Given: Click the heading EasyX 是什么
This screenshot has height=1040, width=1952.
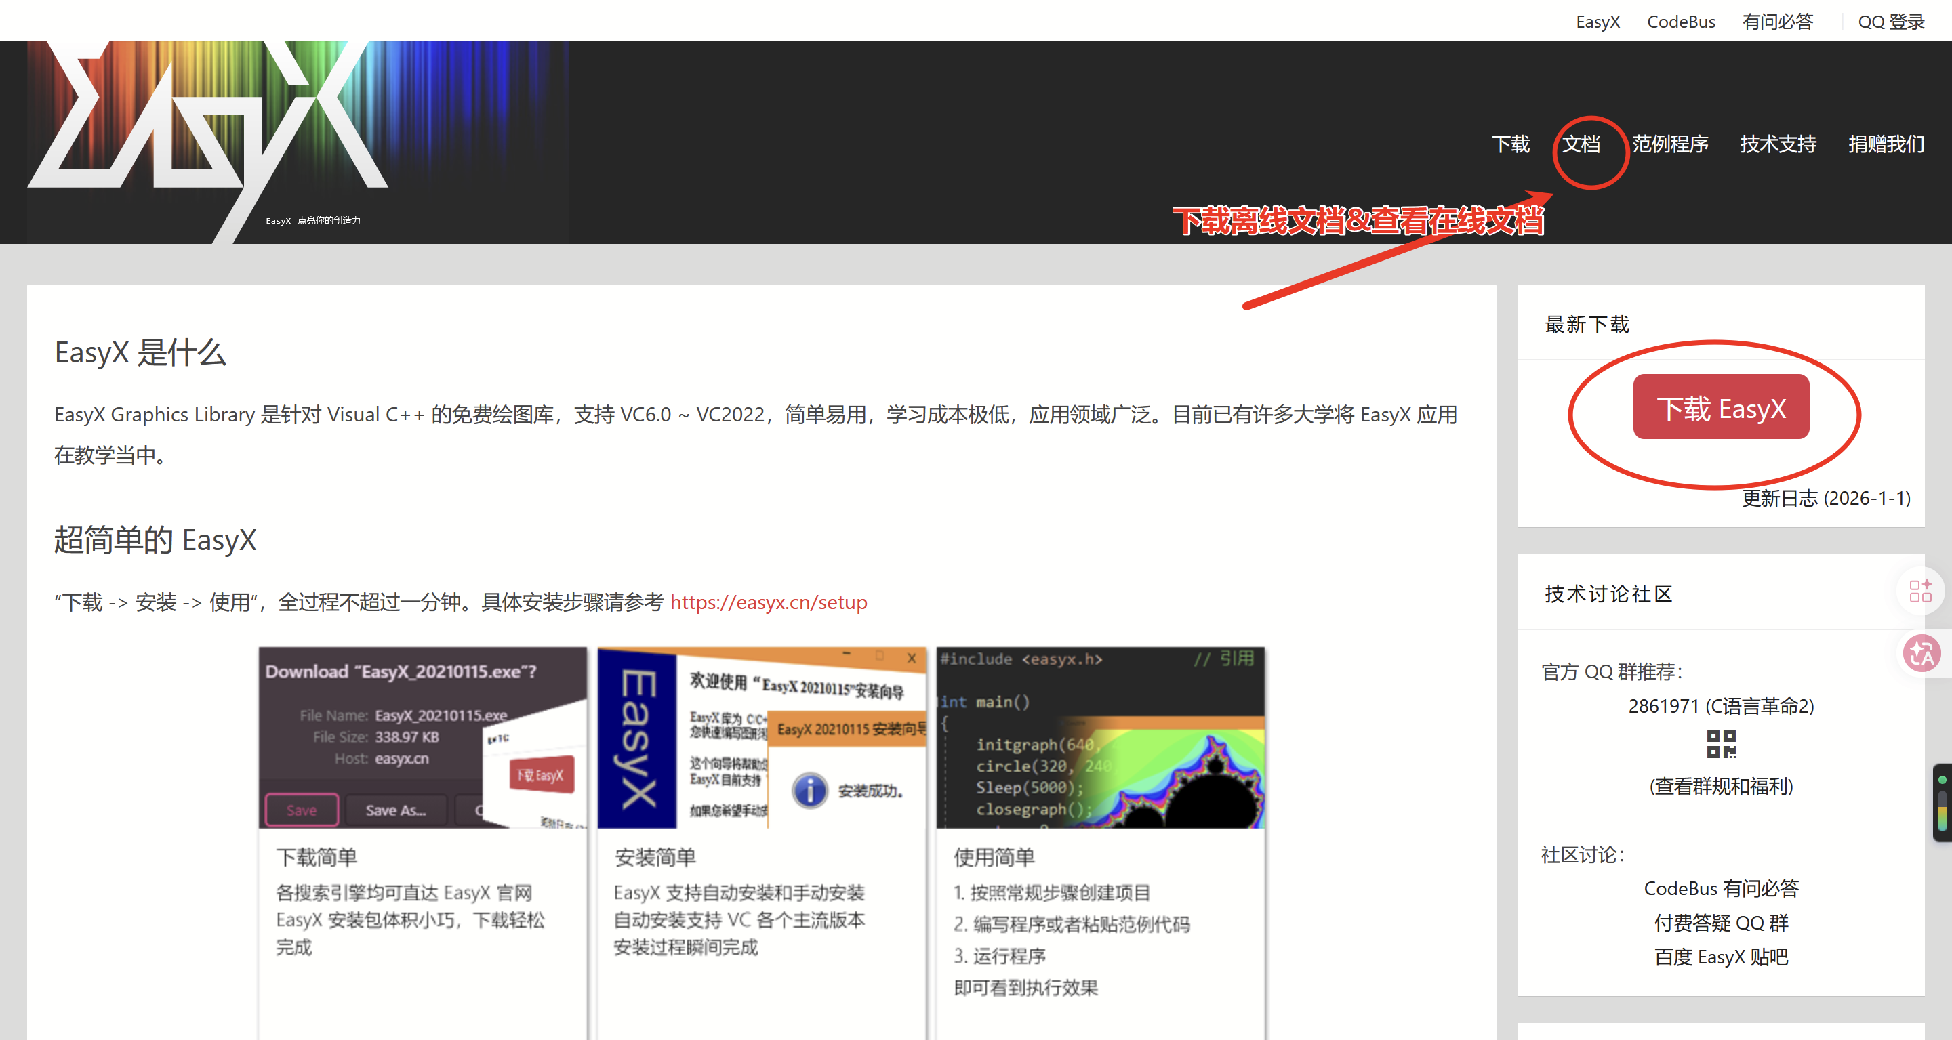Looking at the screenshot, I should pos(140,353).
